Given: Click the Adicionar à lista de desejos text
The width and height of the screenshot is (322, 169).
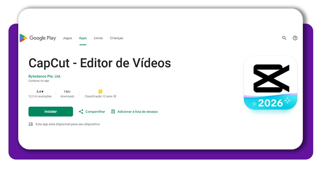Looking at the screenshot, I should tap(137, 112).
